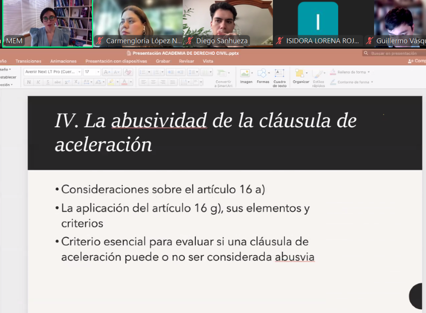Click the increase font size icon
Screen dimensions: 426x313
(x=106, y=72)
